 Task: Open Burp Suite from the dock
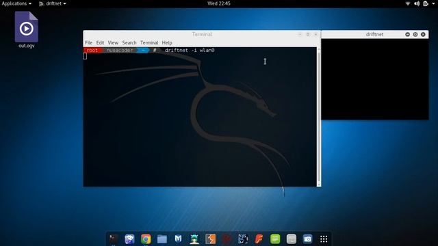210,239
